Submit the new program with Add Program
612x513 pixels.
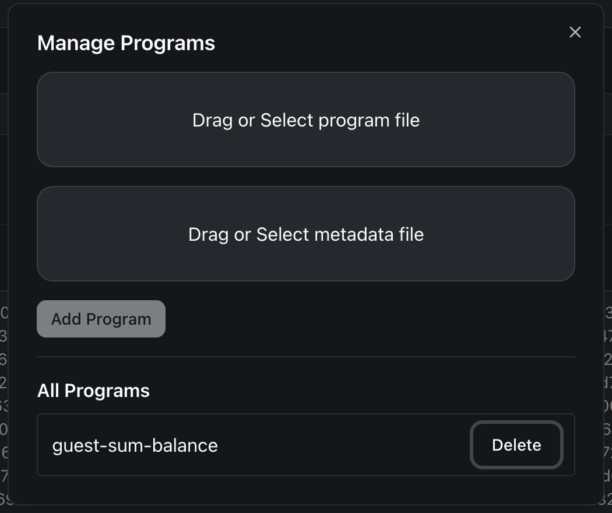coord(101,319)
